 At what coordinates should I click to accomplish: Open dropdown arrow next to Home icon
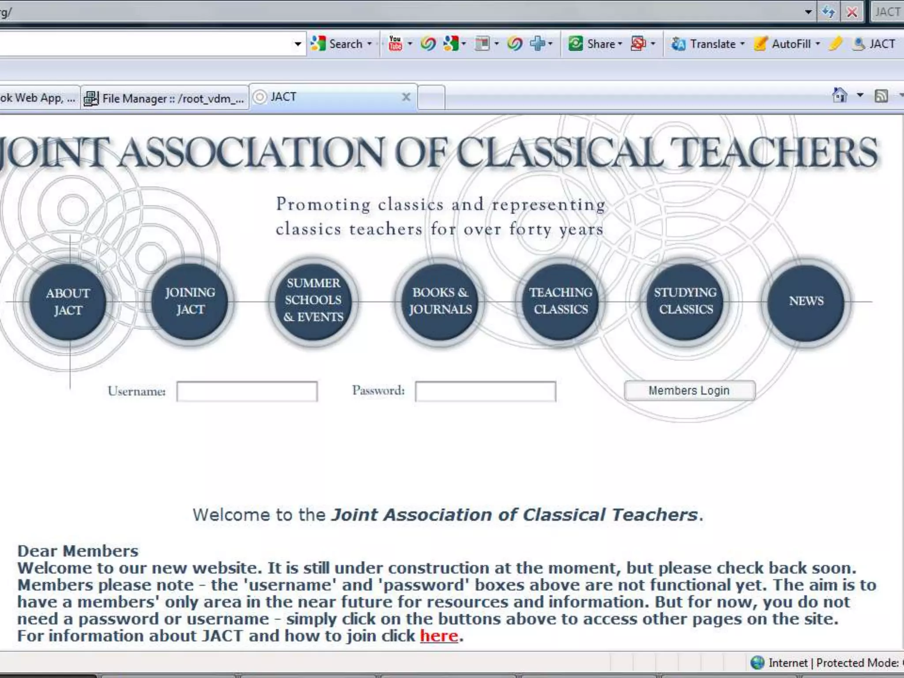tap(860, 95)
